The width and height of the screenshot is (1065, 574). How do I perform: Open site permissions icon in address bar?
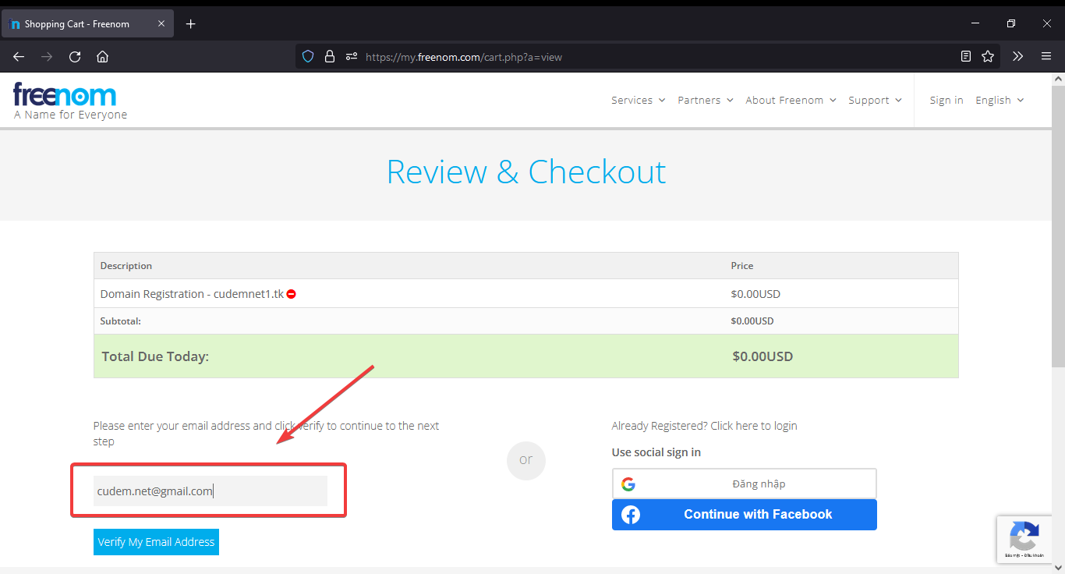(352, 56)
